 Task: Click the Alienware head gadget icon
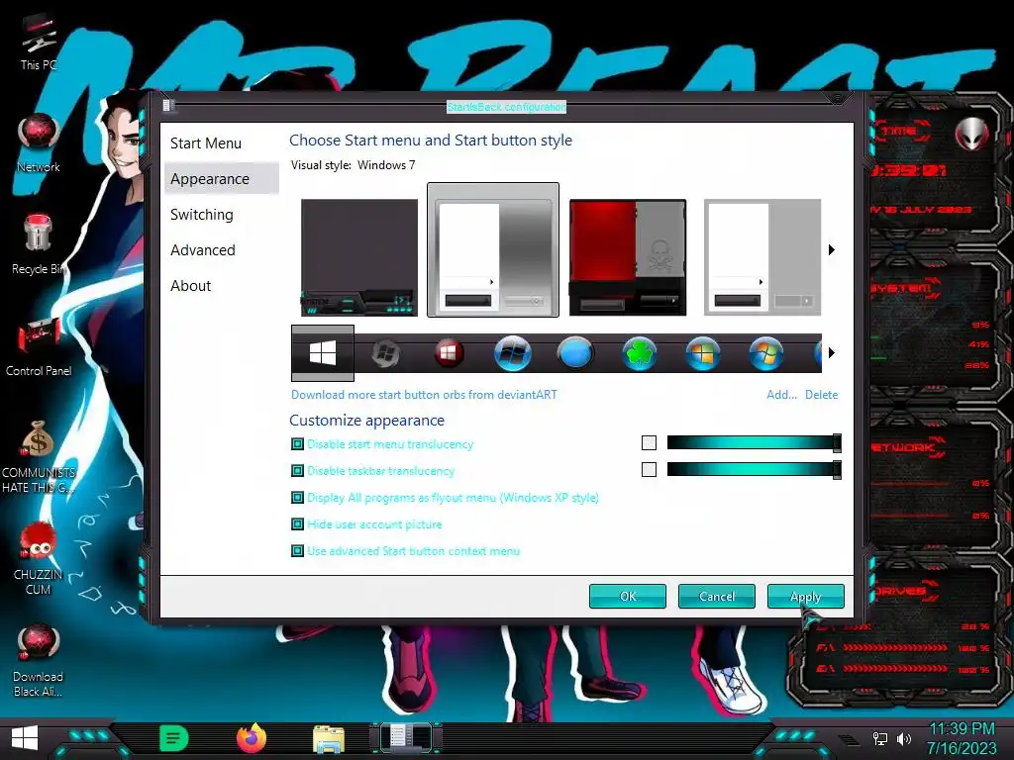(x=972, y=135)
